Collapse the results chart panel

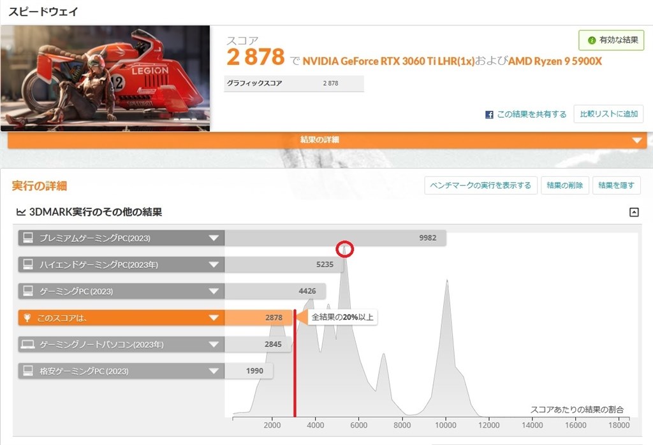[634, 212]
